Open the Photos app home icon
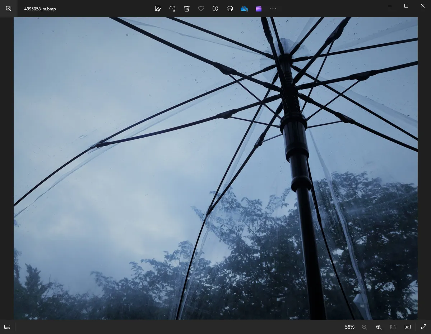 click(9, 9)
